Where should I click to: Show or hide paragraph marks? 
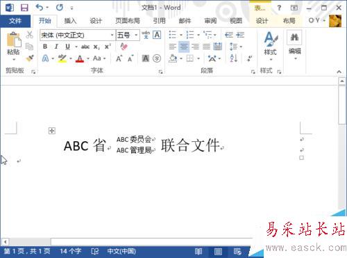tap(249, 58)
